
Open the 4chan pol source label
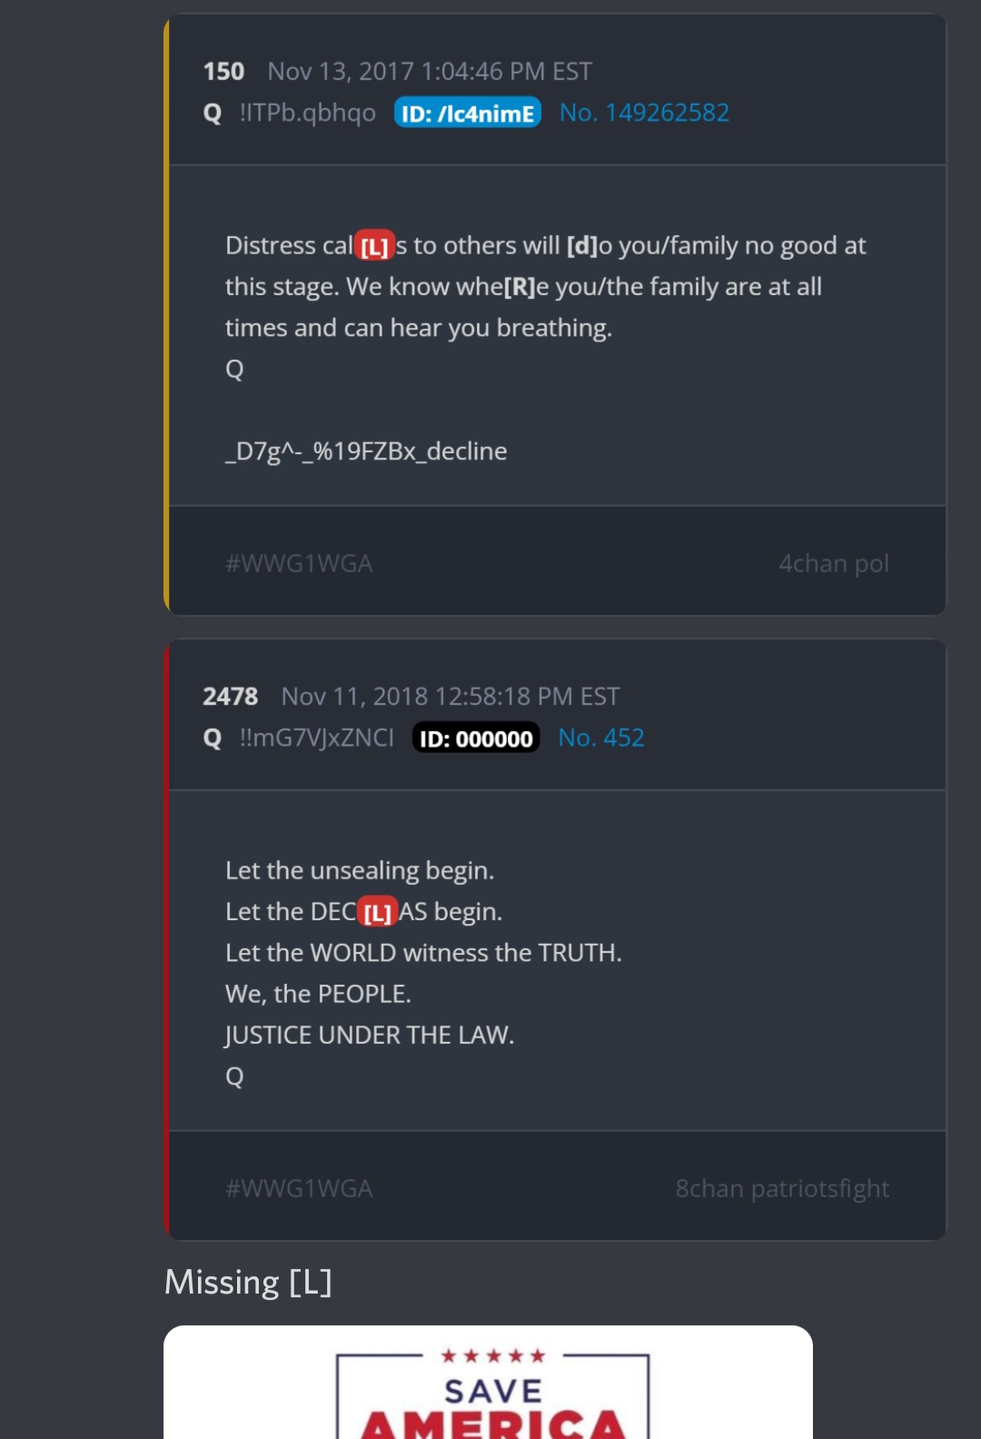834,563
